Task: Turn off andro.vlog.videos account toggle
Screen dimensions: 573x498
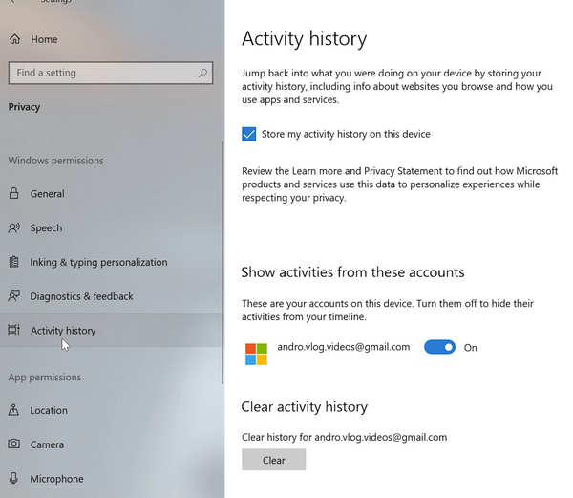Action: coord(439,347)
